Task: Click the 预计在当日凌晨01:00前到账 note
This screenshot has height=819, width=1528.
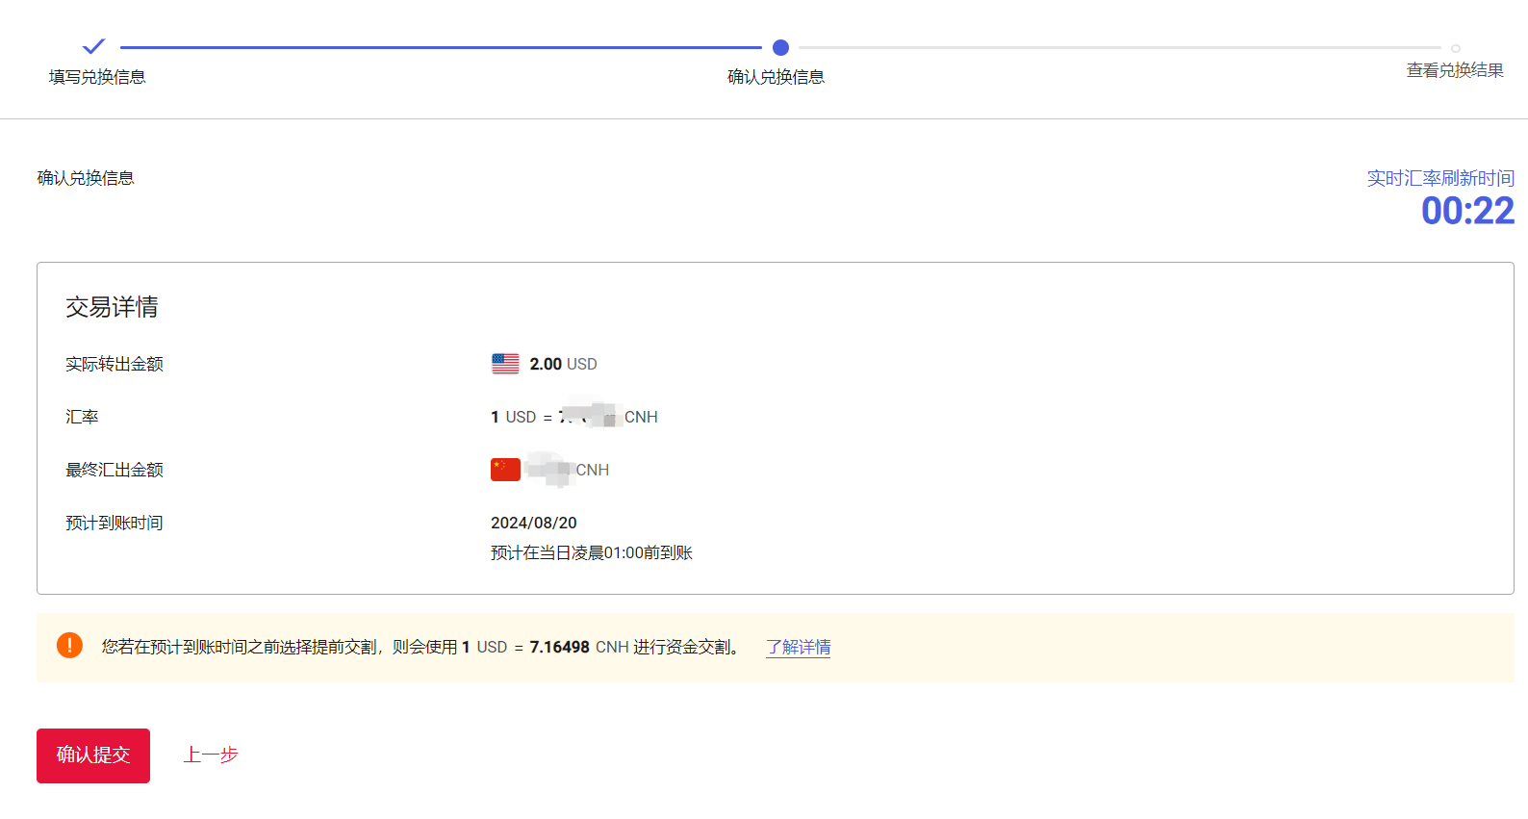Action: click(592, 552)
